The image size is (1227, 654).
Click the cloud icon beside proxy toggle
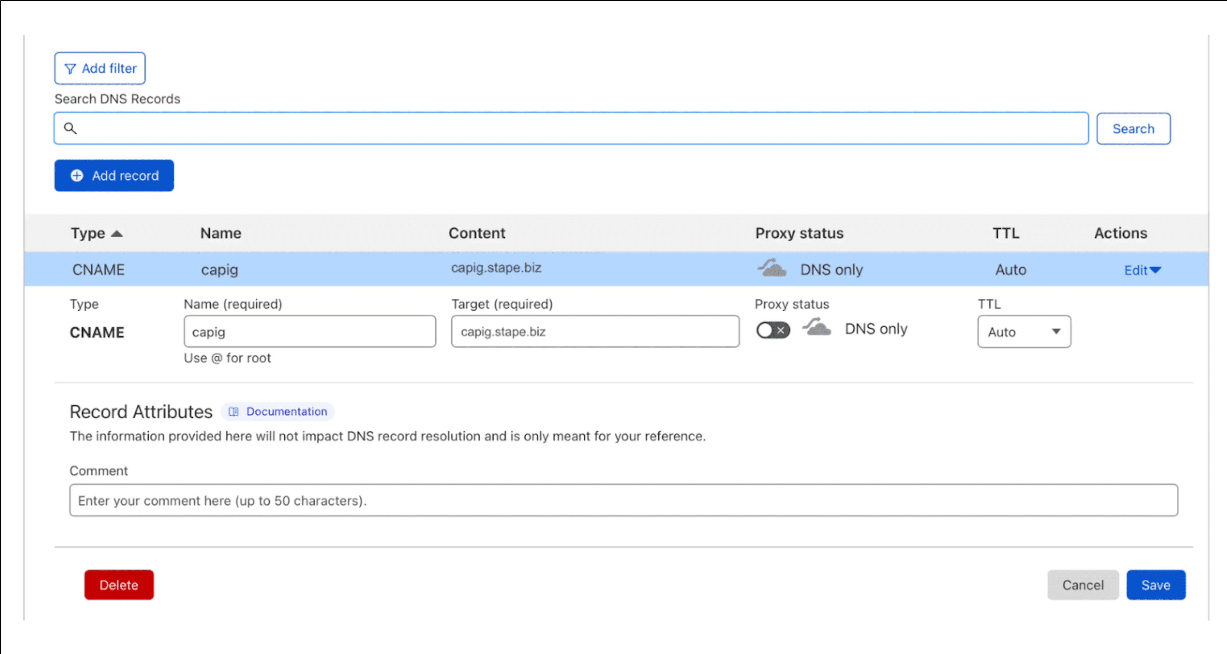tap(817, 327)
